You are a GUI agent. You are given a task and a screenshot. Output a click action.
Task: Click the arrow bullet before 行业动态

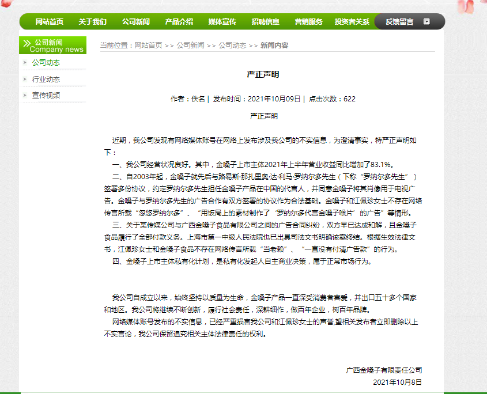pyautogui.click(x=25, y=79)
